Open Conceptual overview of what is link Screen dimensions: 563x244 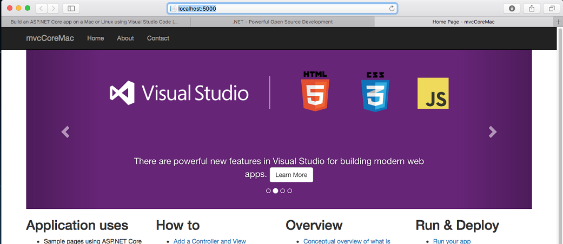point(347,241)
